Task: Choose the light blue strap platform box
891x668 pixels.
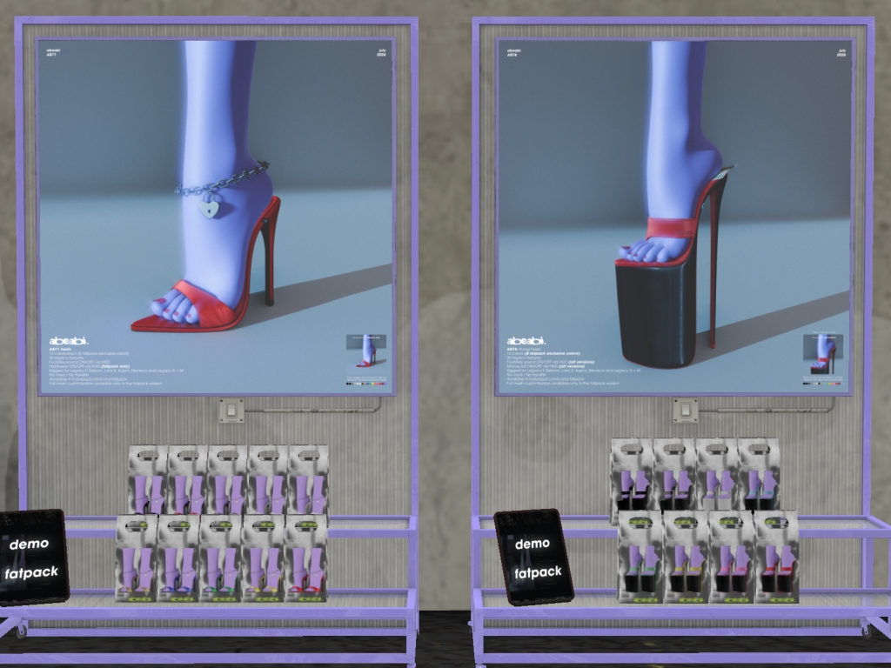Action: pos(759,474)
